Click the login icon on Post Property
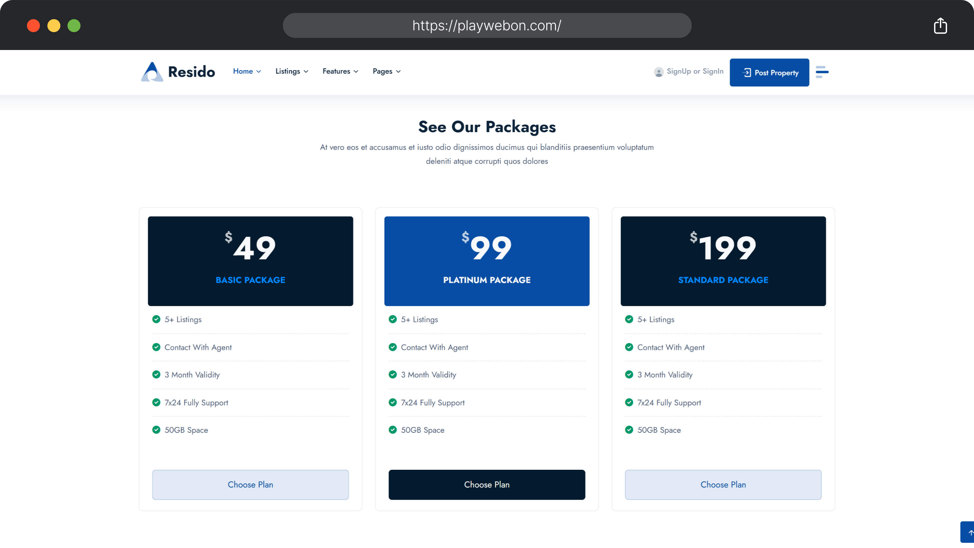 coord(747,73)
